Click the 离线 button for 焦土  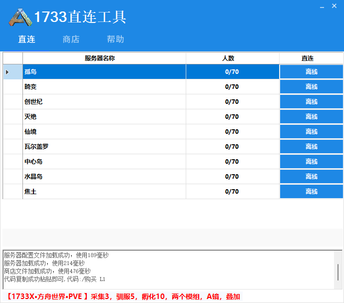click(312, 192)
